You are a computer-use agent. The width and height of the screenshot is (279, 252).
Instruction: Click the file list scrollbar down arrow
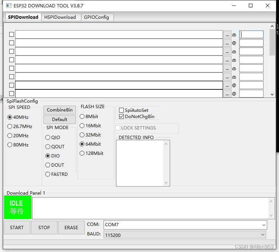pos(272,95)
